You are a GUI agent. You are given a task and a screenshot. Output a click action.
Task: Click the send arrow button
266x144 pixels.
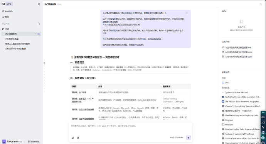coord(188,137)
